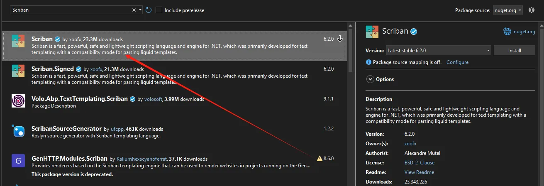
Task: Open the View Readme link
Action: tap(419, 172)
